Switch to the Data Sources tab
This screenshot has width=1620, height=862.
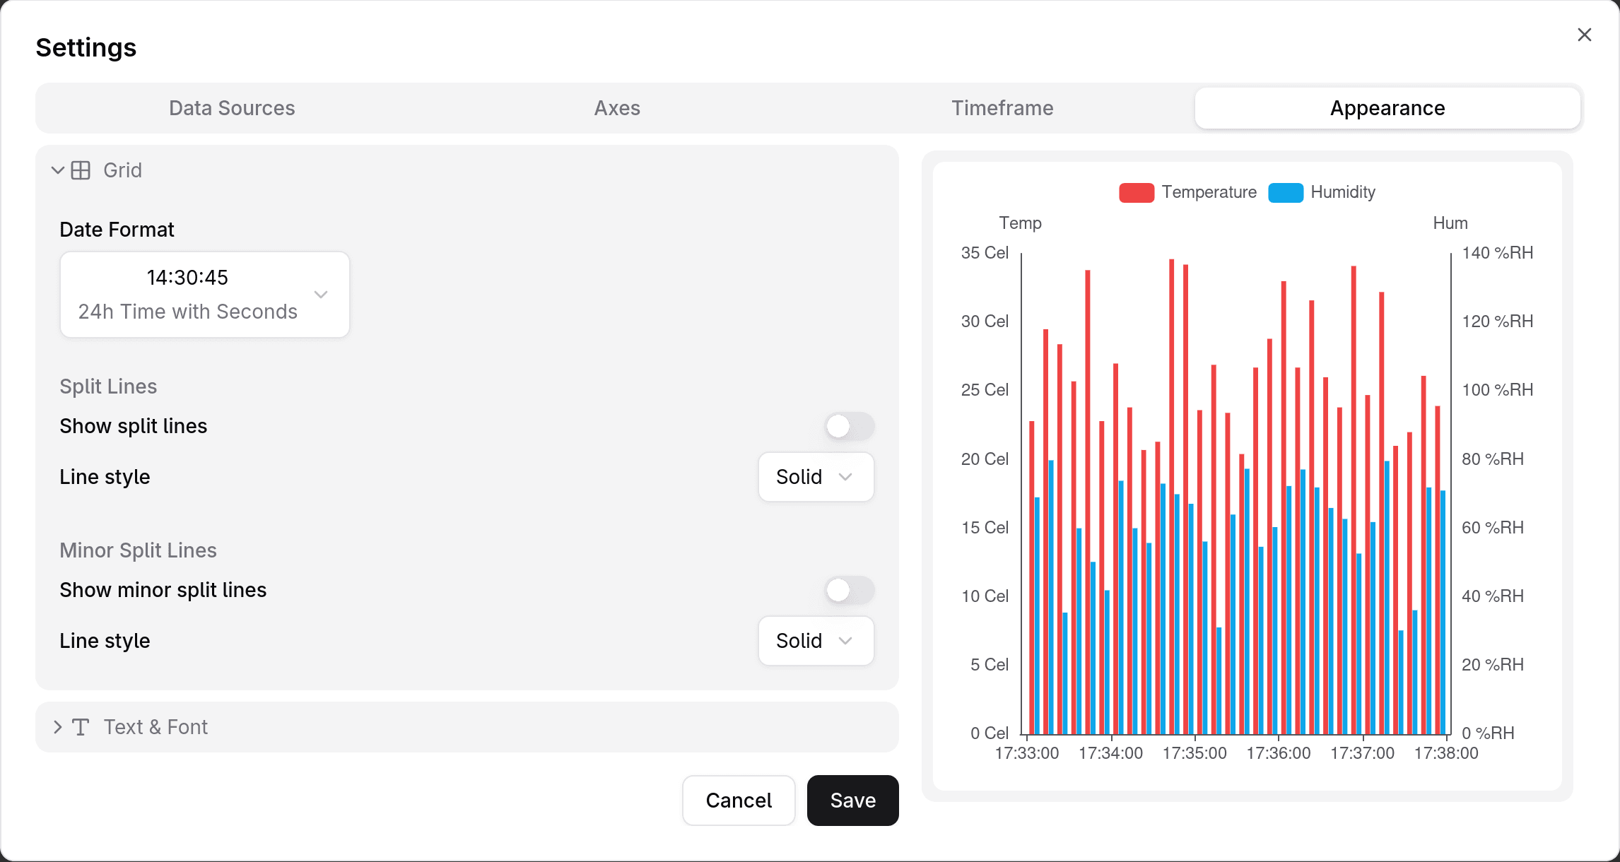pyautogui.click(x=231, y=108)
